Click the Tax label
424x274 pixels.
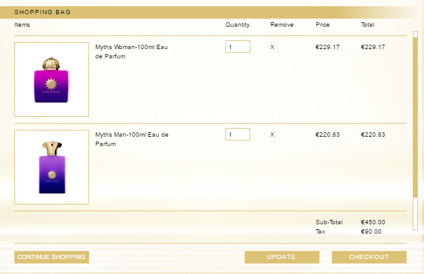point(321,232)
